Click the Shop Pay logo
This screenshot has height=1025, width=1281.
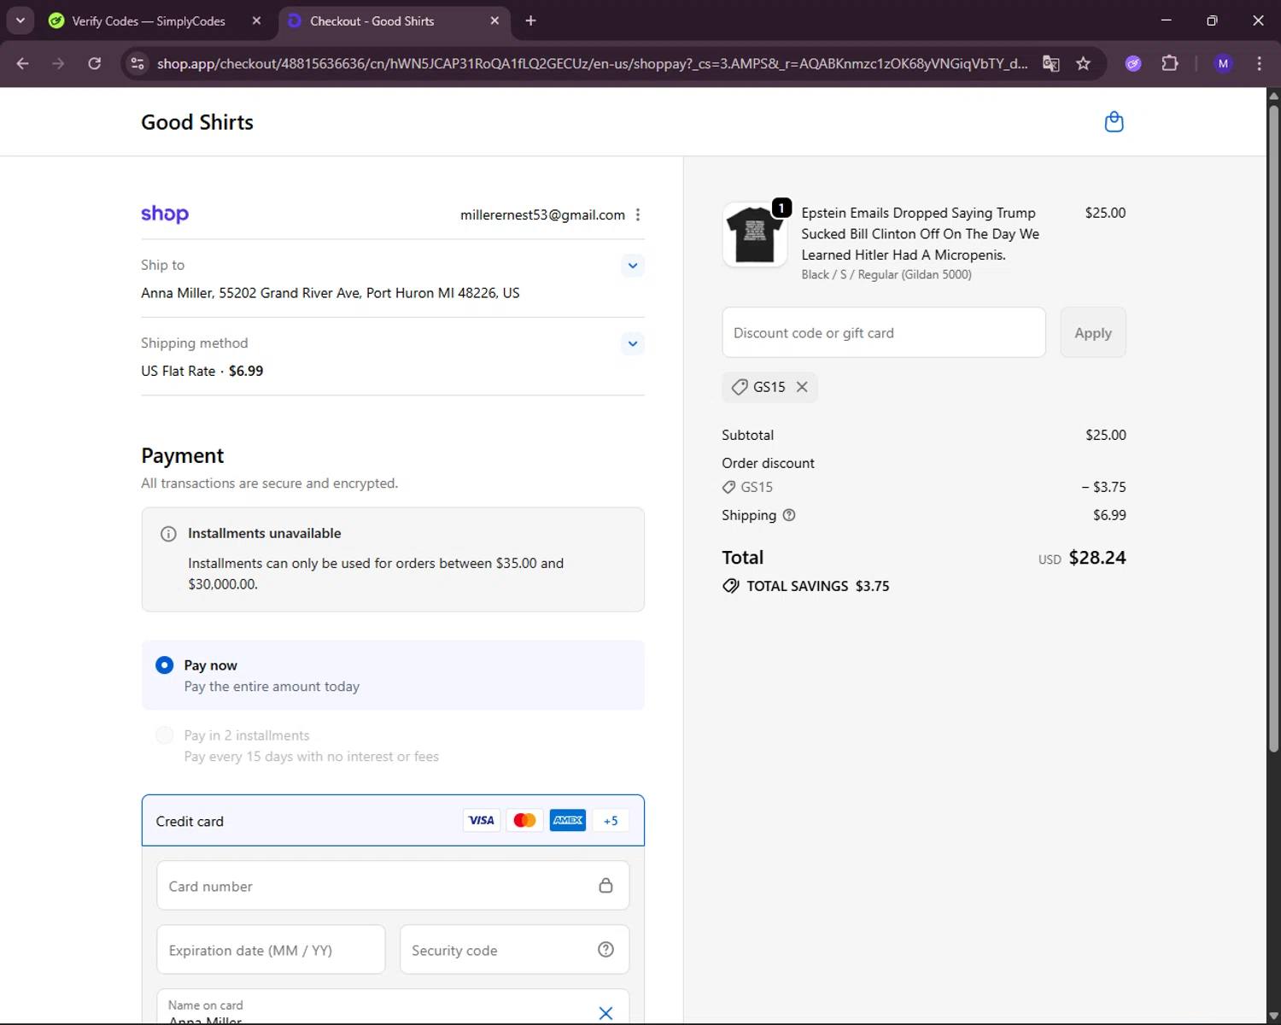(x=165, y=214)
